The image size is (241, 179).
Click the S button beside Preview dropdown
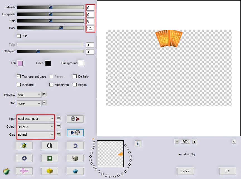[44, 94]
